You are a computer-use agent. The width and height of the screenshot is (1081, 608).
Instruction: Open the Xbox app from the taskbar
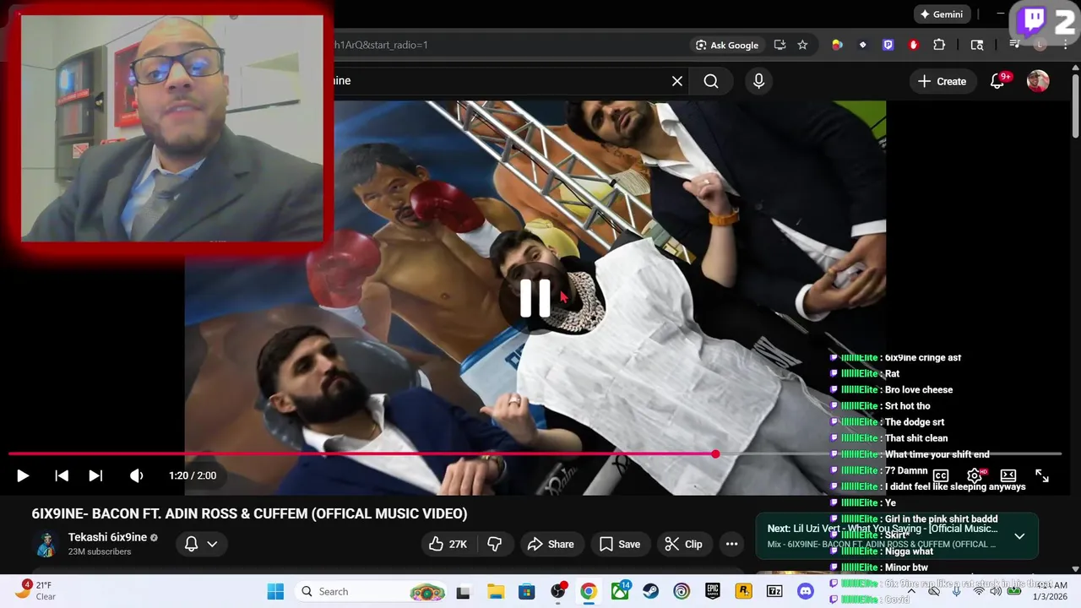(x=620, y=591)
